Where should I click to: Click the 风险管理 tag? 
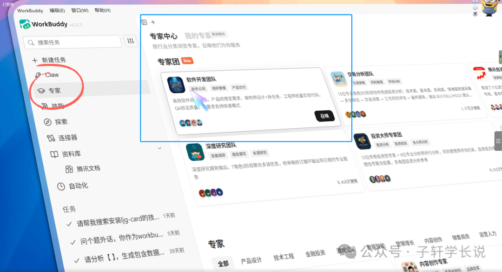point(376,82)
